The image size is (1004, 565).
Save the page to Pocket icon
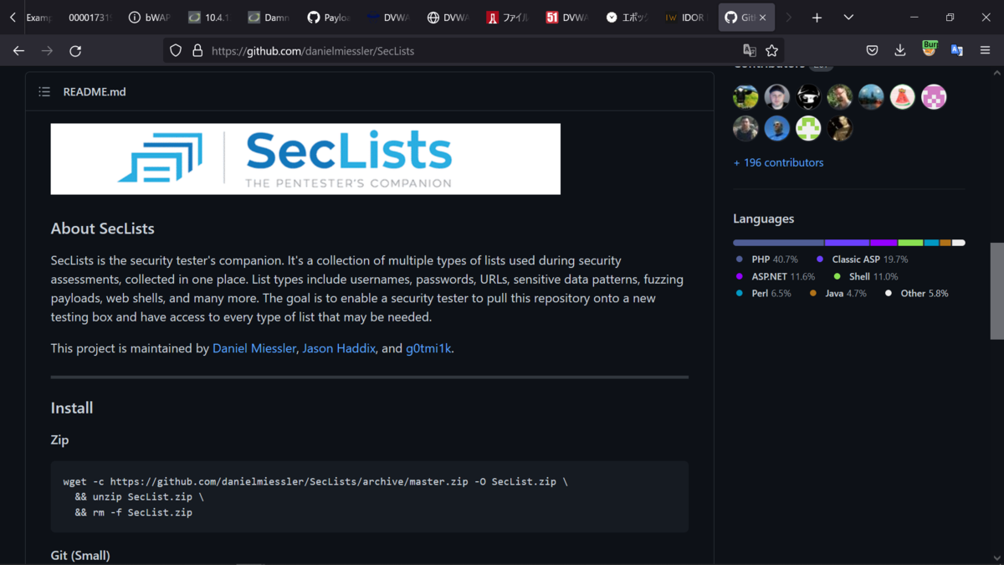[872, 51]
